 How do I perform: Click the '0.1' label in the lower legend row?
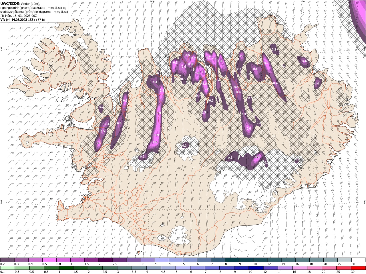tap(2, 272)
